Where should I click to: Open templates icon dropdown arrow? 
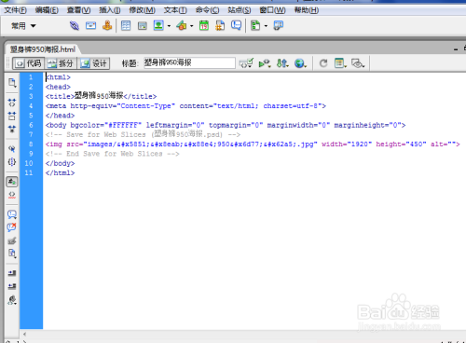click(x=266, y=26)
